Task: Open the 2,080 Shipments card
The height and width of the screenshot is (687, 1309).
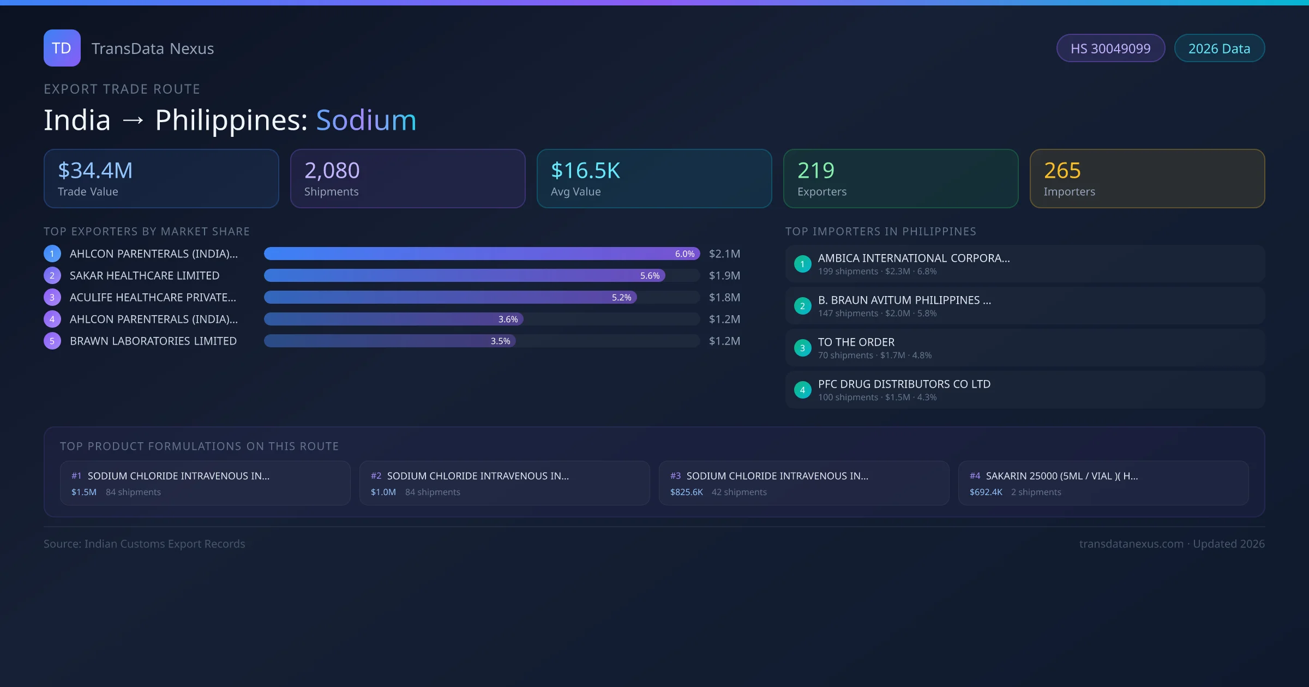Action: (x=407, y=179)
